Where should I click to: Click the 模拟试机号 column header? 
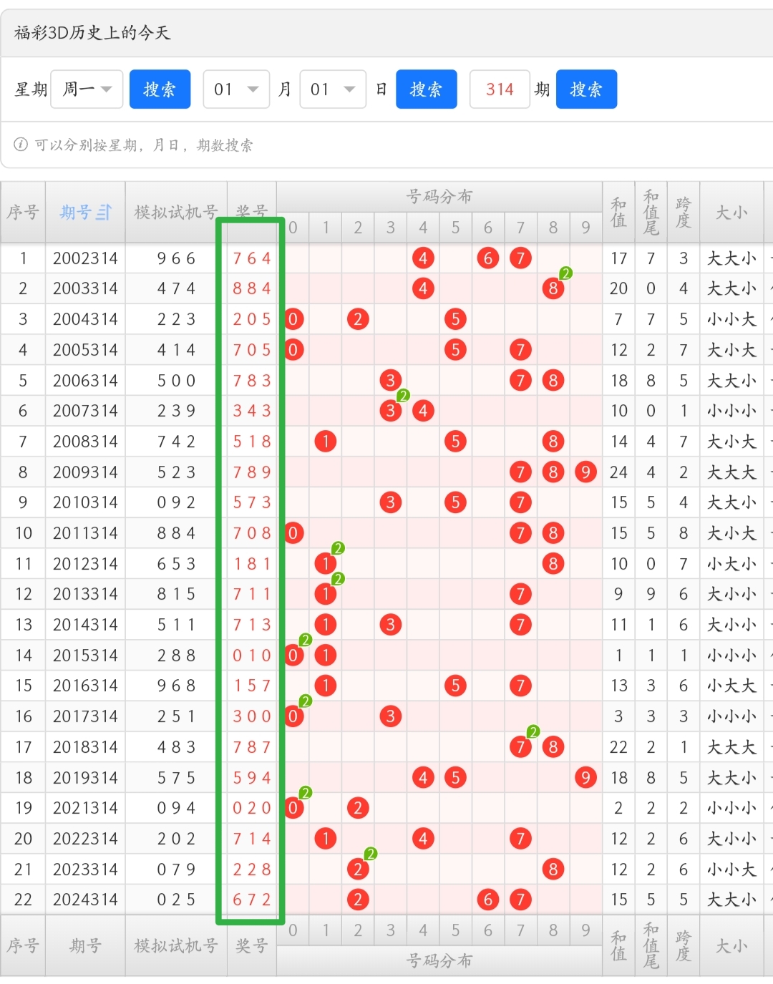pos(176,213)
